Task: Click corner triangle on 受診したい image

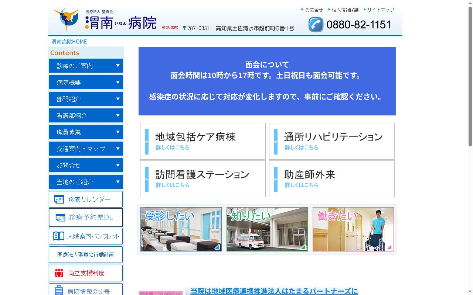Action: pyautogui.click(x=217, y=247)
